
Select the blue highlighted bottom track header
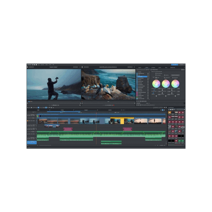[32, 142]
